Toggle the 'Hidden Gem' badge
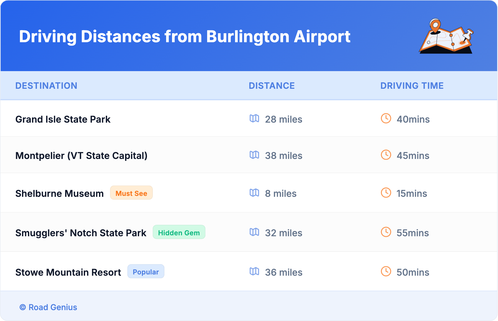This screenshot has height=321, width=498. (x=179, y=232)
